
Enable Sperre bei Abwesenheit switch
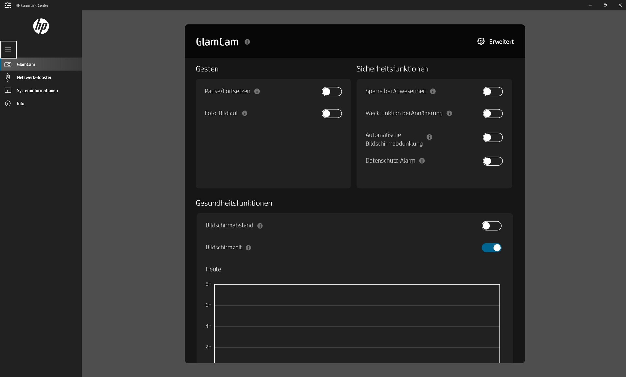(492, 92)
